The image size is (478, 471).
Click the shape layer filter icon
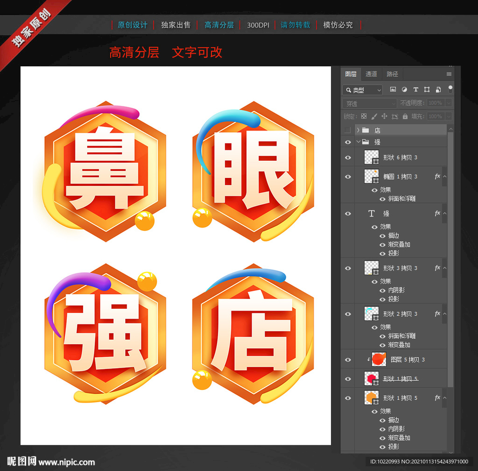click(x=427, y=90)
